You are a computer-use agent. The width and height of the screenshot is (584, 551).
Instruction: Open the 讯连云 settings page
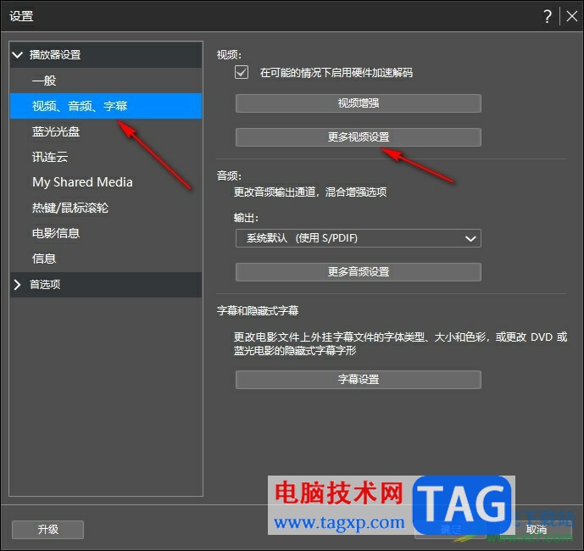point(106,157)
